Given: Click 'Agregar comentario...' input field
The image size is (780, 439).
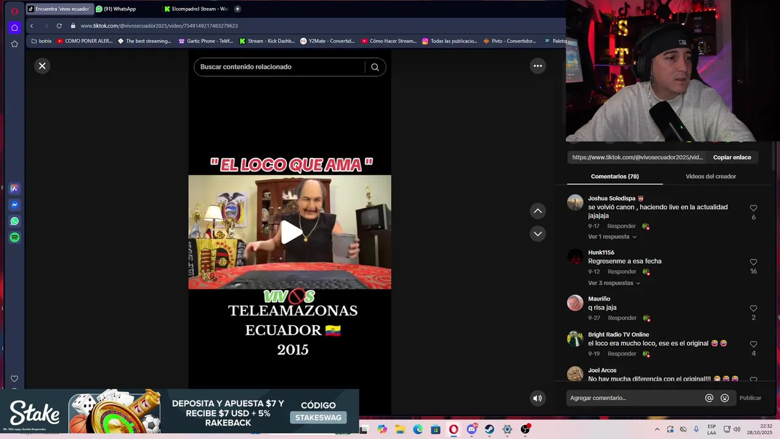Looking at the screenshot, I should pyautogui.click(x=634, y=398).
